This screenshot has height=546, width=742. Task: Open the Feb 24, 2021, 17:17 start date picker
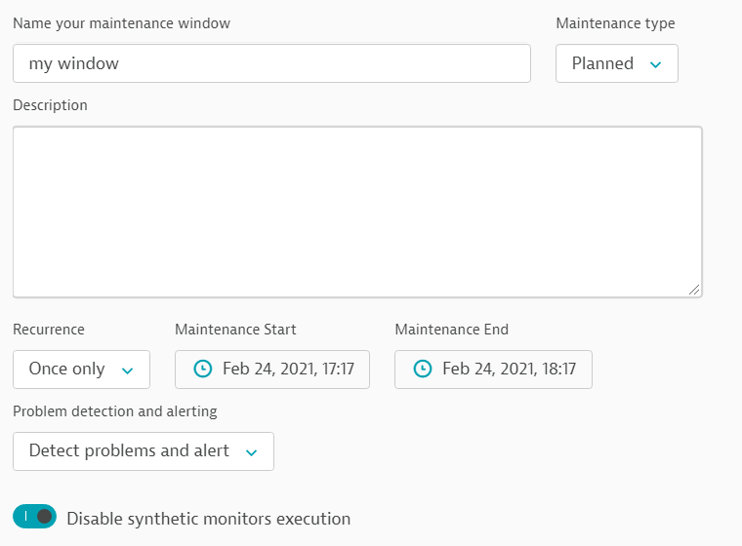(x=272, y=370)
